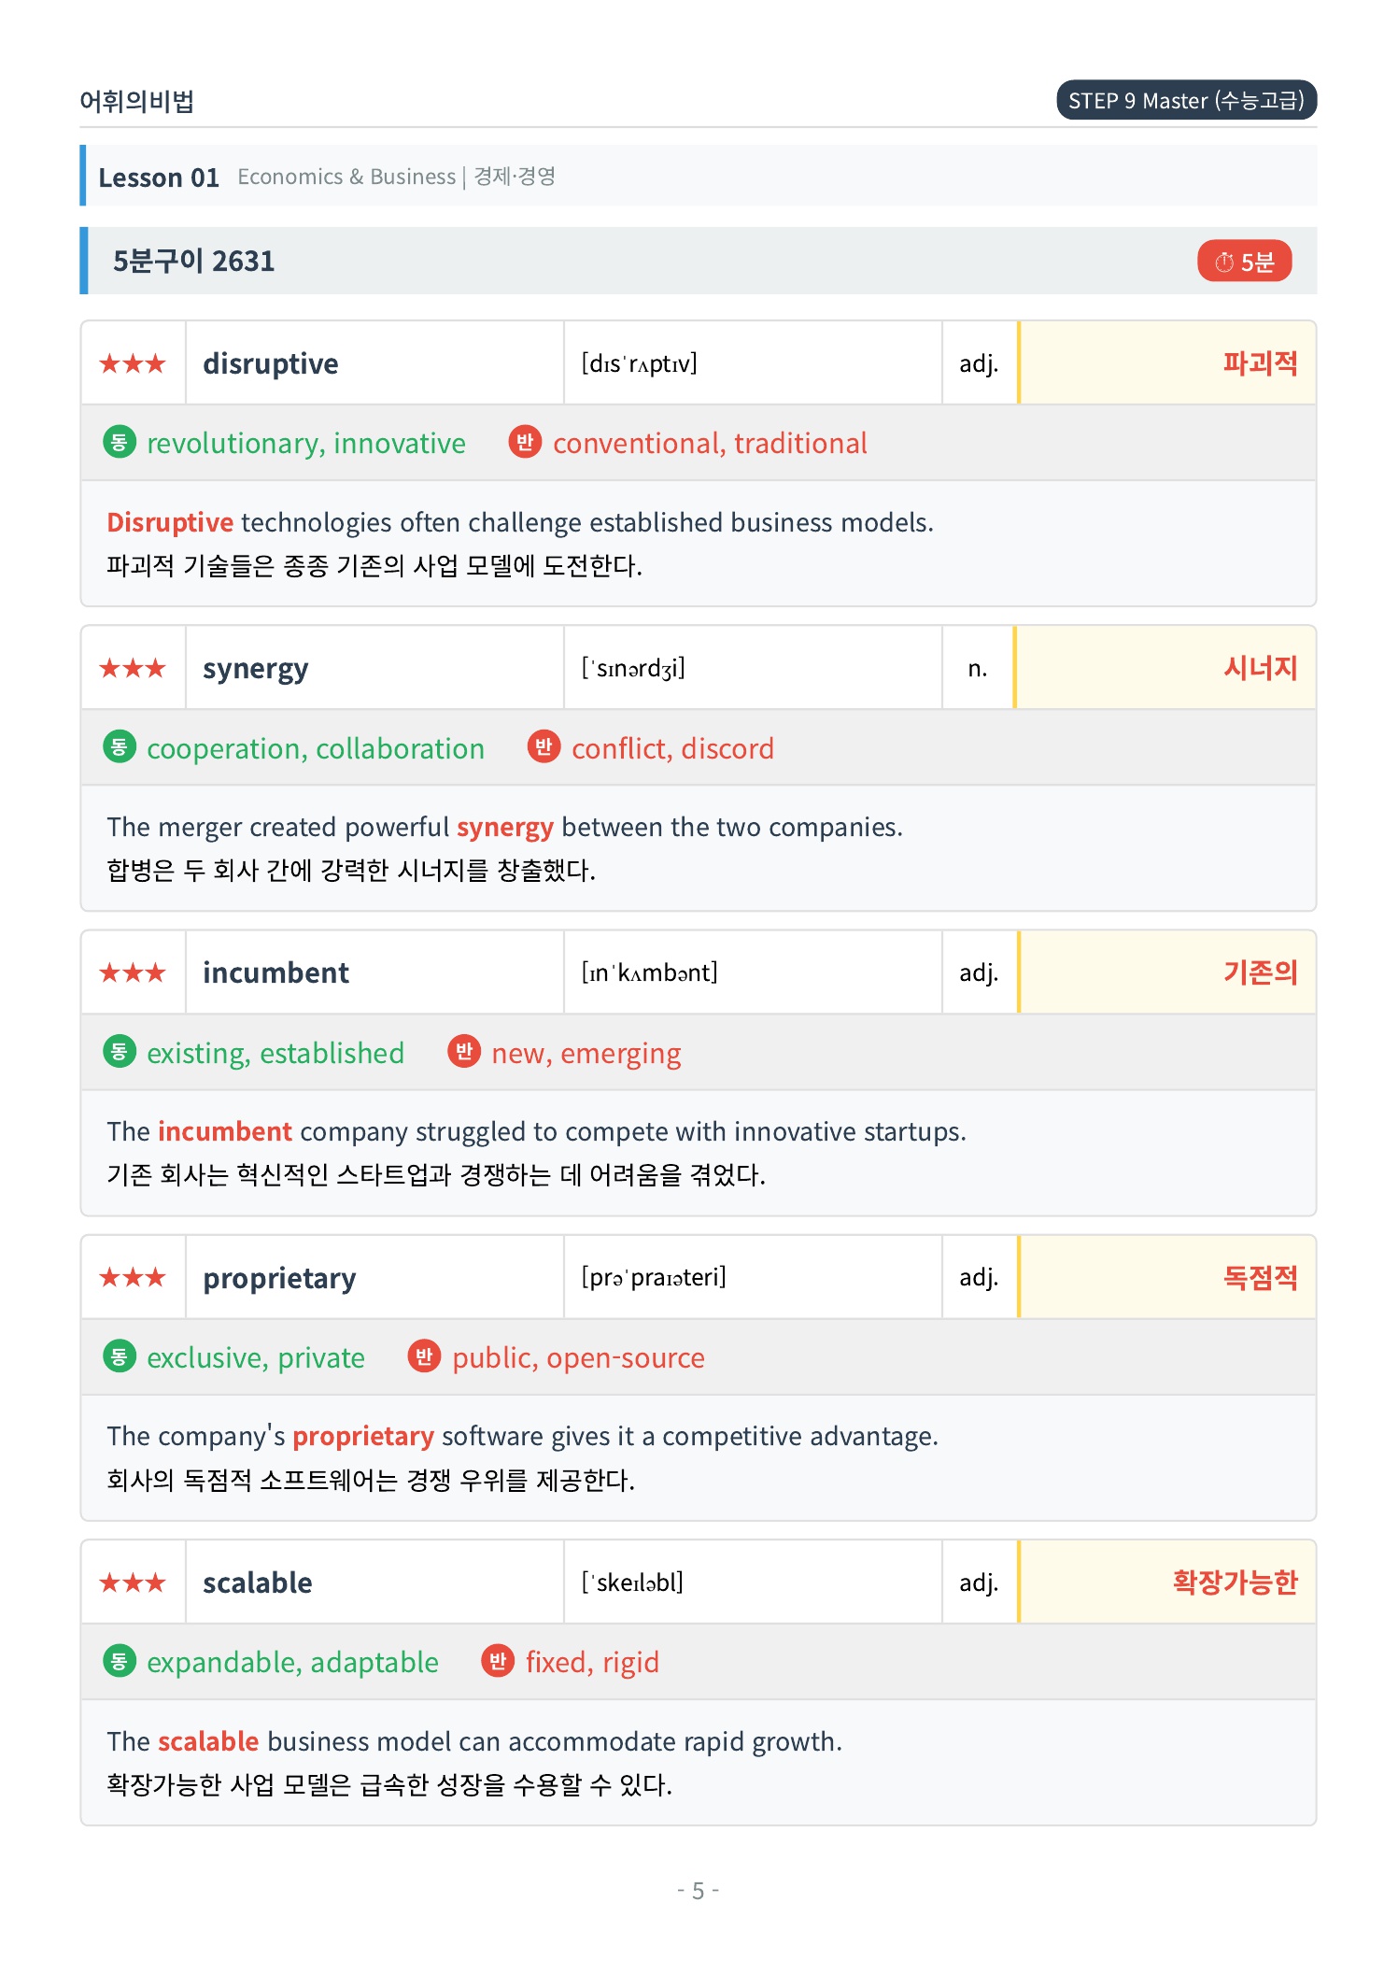Viewport: 1398px width, 1987px height.
Task: Click the yellow meaning cell 기존의
Action: coord(1166,972)
